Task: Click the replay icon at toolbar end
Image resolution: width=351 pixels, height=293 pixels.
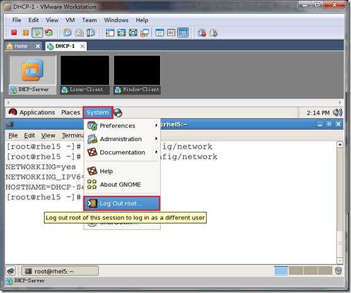Action: click(x=214, y=33)
